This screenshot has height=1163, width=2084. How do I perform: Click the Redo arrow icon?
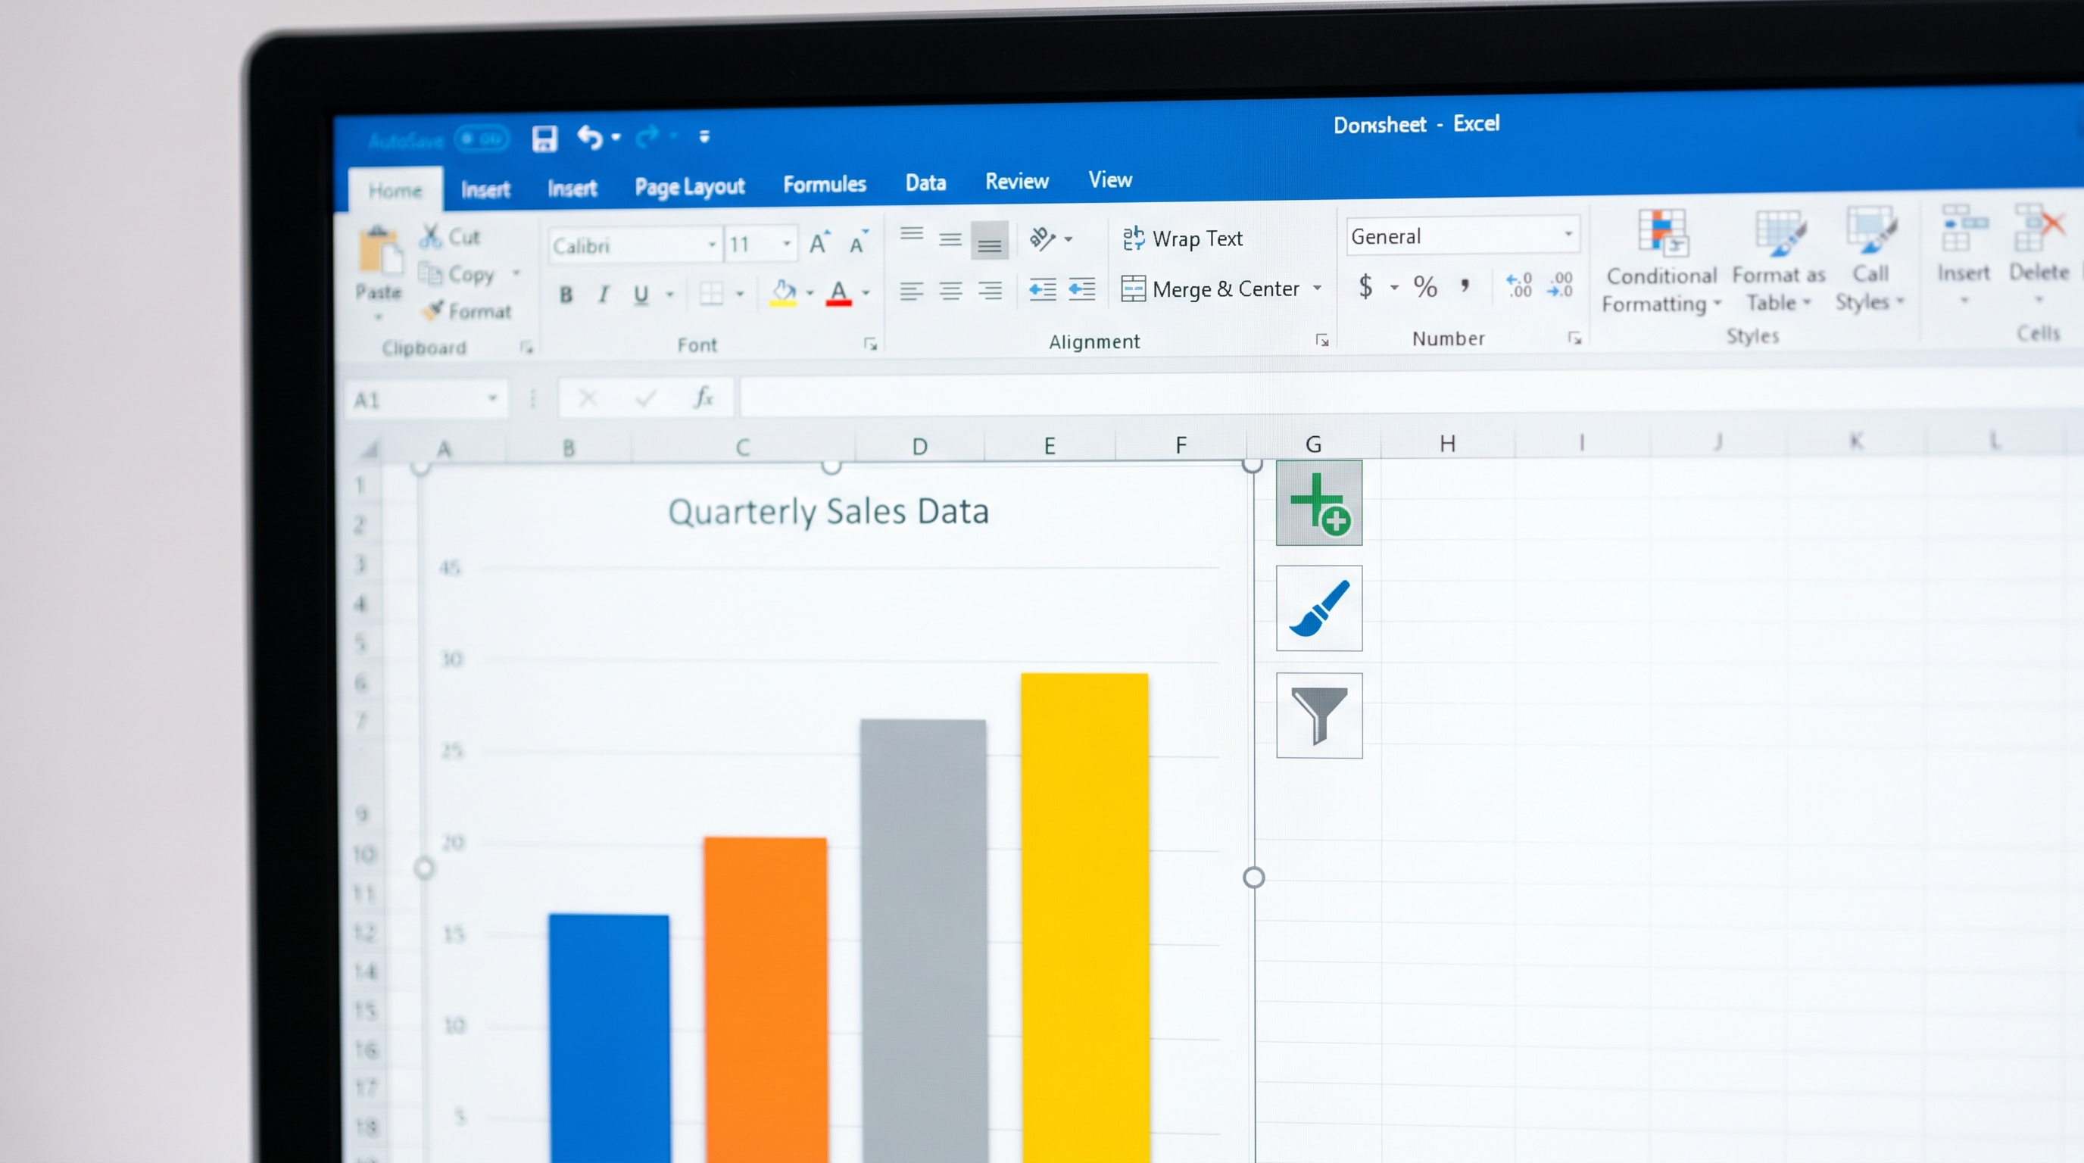click(647, 137)
